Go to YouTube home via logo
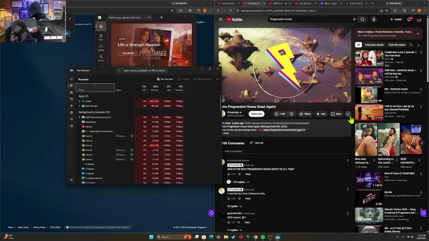Image resolution: width=429 pixels, height=241 pixels. tap(235, 19)
